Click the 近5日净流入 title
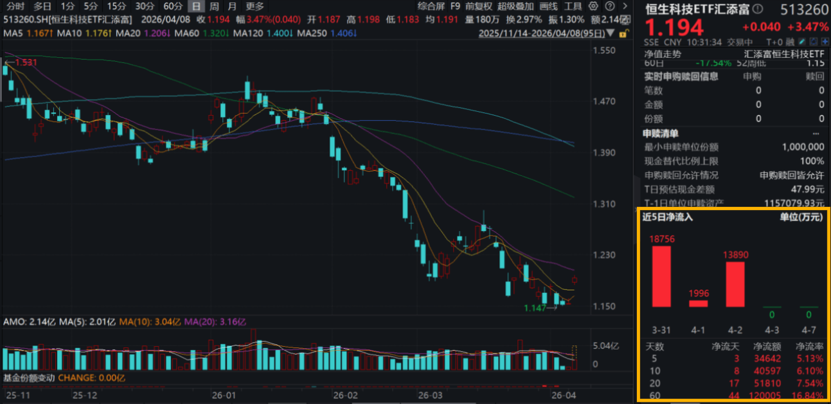The image size is (831, 404). point(668,217)
